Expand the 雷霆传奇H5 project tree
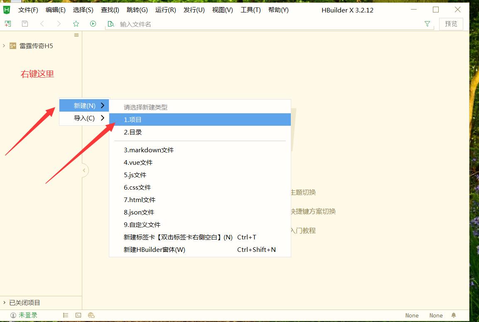Viewport: 479px width, 322px height. coord(4,46)
